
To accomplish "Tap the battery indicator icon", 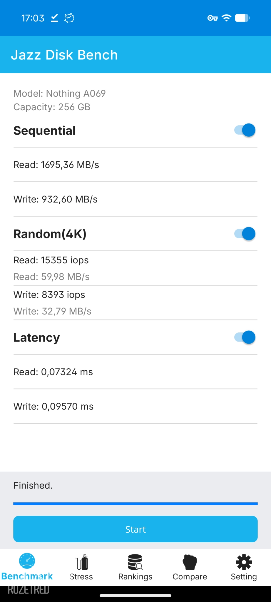I will point(242,18).
